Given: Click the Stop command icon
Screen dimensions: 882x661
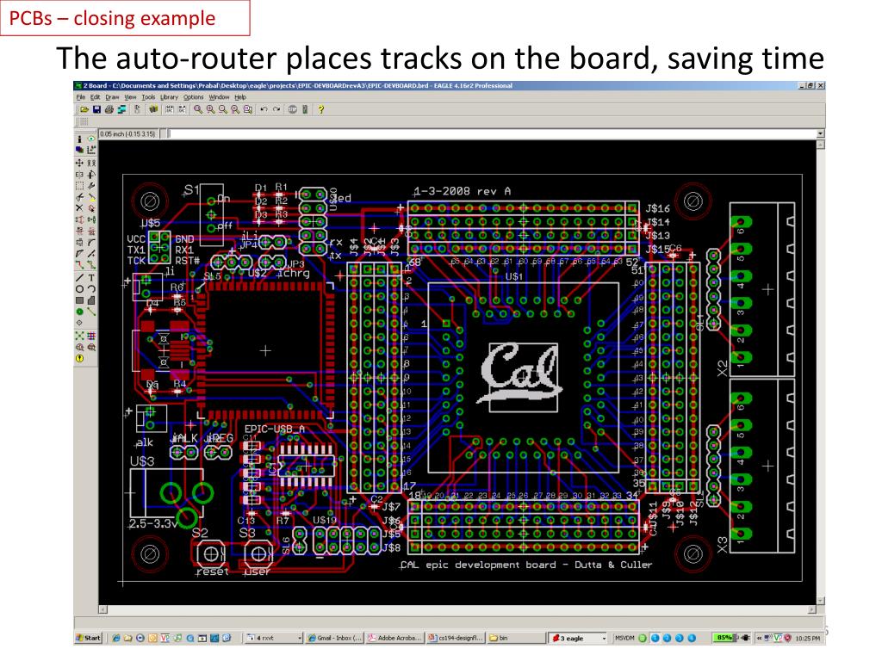Looking at the screenshot, I should [x=293, y=109].
